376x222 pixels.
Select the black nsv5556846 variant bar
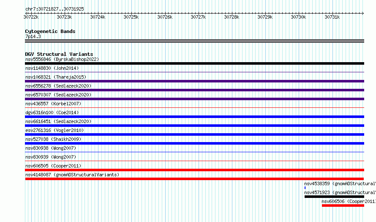[x=194, y=63]
